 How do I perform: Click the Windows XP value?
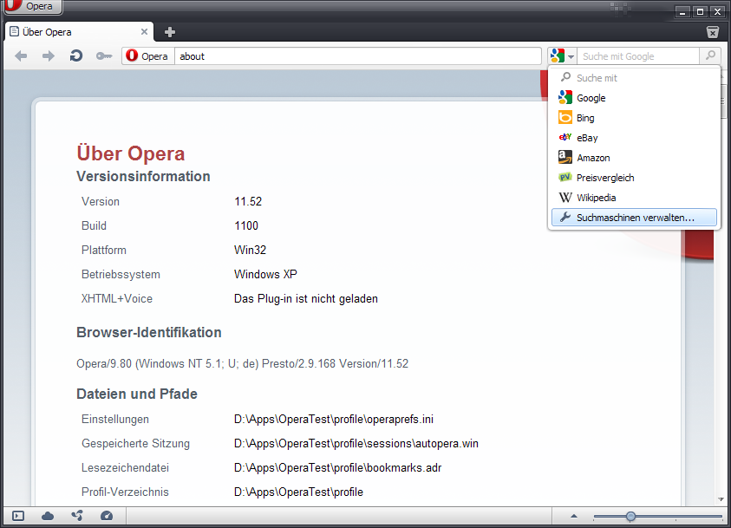tap(265, 274)
